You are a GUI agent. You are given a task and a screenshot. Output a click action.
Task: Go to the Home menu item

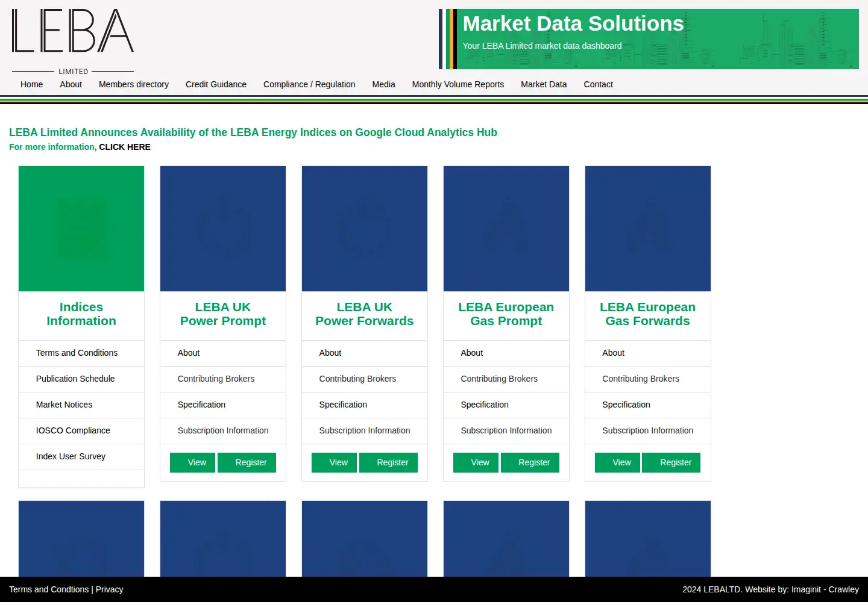[x=31, y=84]
